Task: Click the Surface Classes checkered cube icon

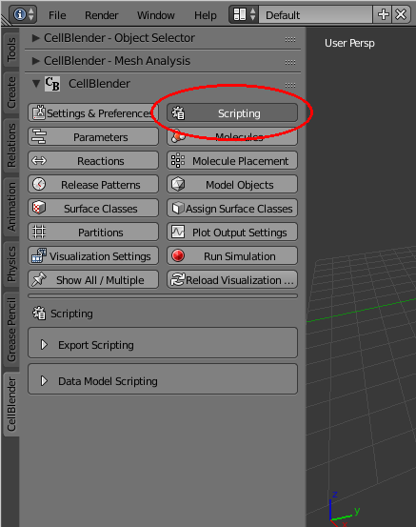Action: 39,208
